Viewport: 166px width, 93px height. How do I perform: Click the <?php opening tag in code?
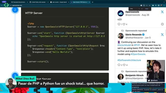point(31,24)
